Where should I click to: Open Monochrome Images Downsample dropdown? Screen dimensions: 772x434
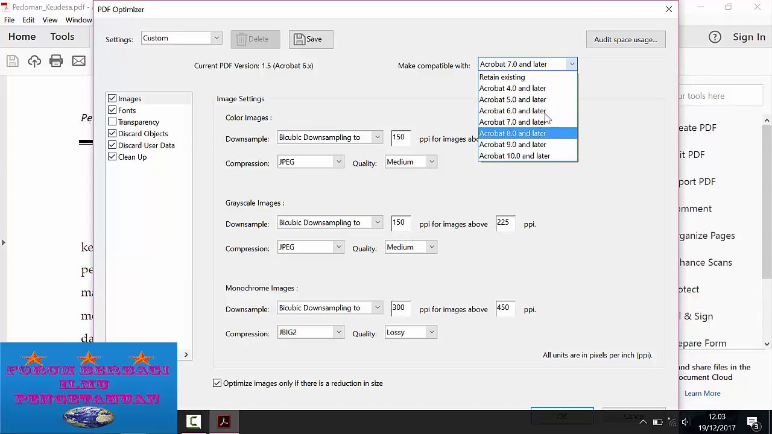330,307
